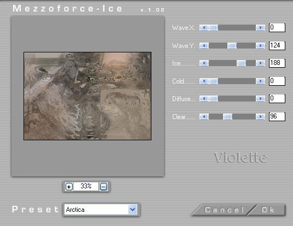Click the Clear slider handle
The image size is (293, 226).
tap(227, 116)
